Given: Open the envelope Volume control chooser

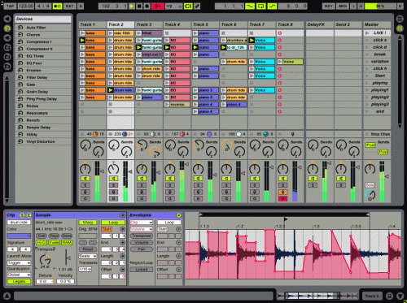Looking at the screenshot, I should 142,229.
